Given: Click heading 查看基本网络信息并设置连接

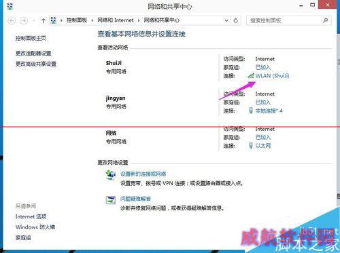Looking at the screenshot, I should pos(141,34).
